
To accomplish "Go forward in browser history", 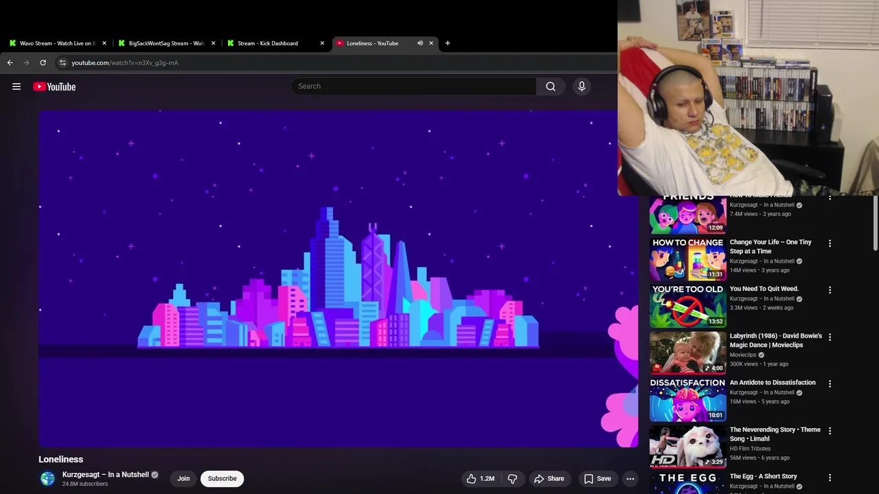I will point(26,62).
